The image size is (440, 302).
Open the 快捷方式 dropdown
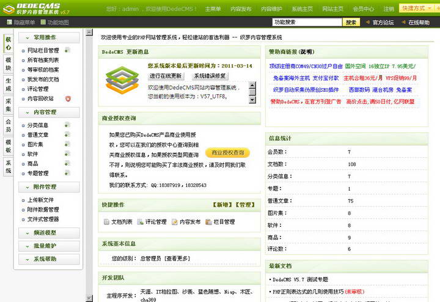click(416, 9)
